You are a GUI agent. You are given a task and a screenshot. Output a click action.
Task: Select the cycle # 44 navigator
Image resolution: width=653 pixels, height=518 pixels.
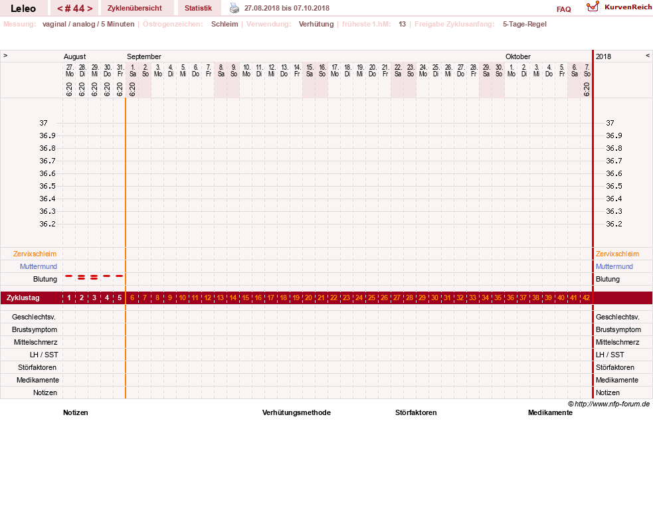(74, 8)
